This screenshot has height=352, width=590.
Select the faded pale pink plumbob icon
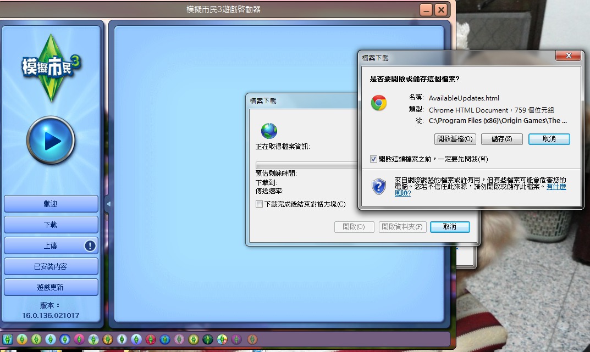point(179,339)
